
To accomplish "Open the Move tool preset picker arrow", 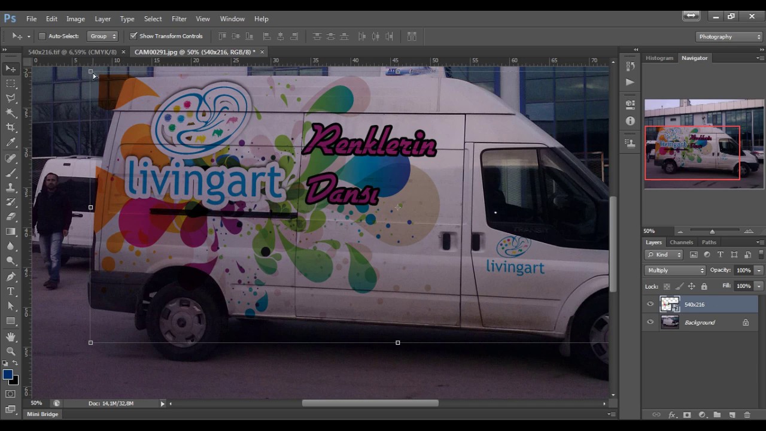I will point(28,37).
